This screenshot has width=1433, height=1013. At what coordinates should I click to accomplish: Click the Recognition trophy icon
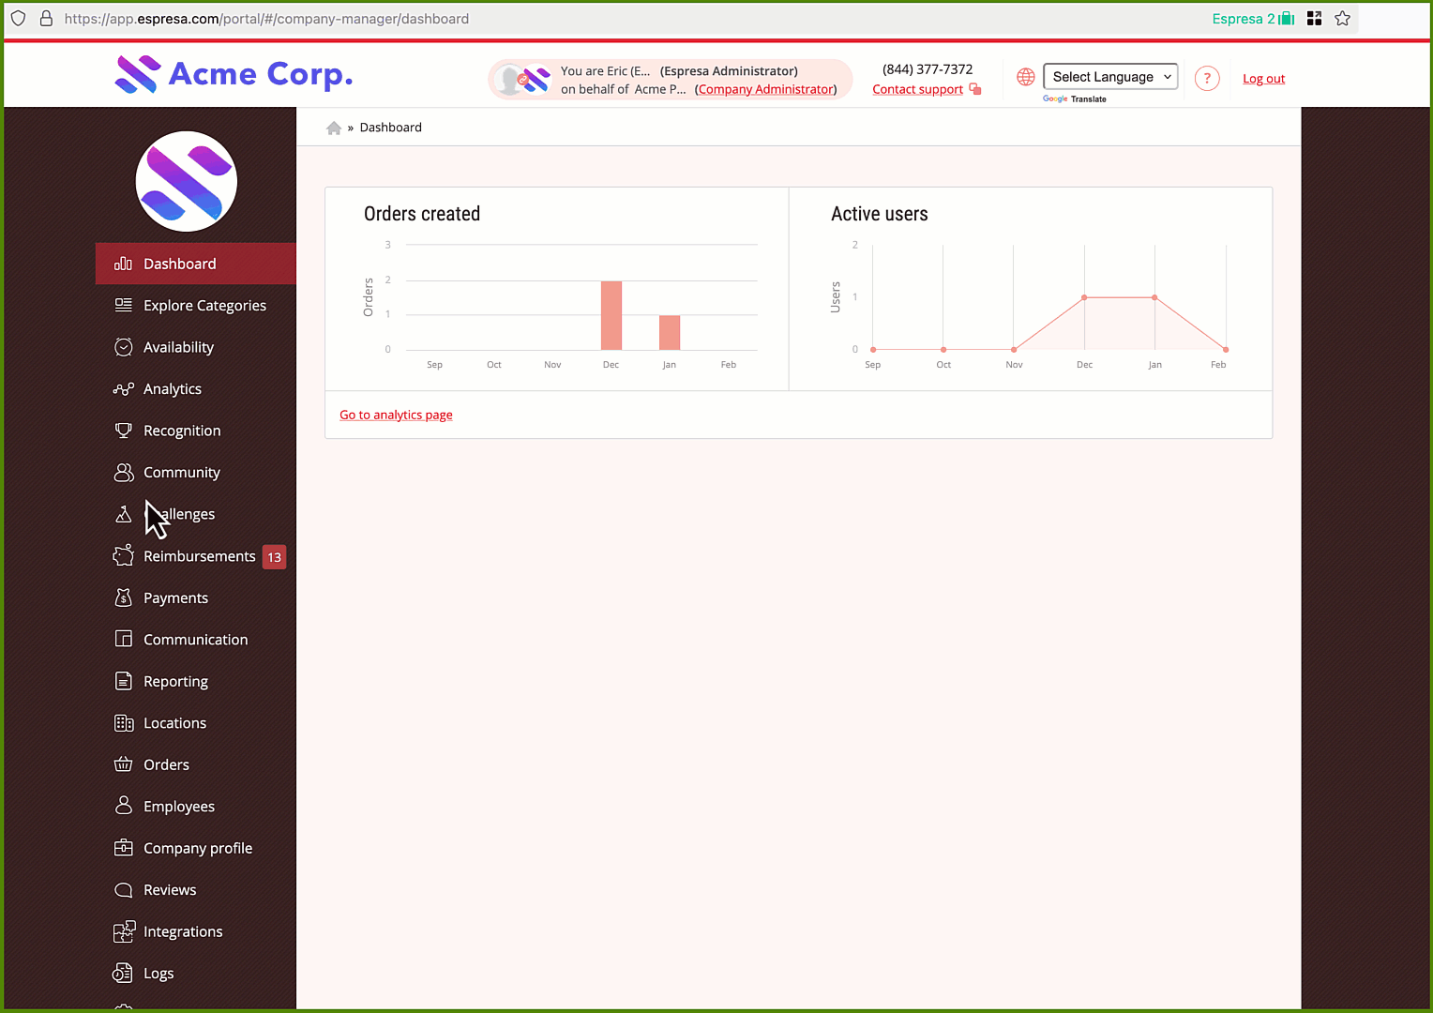click(x=123, y=431)
